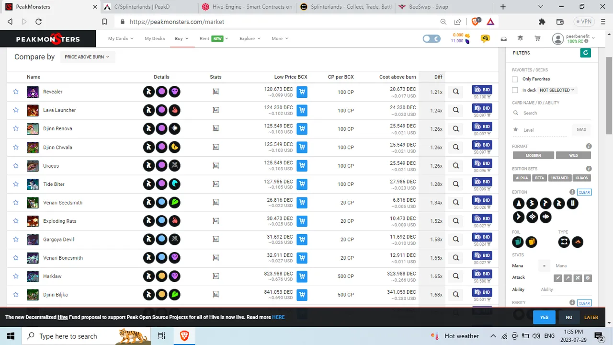Viewport: 613px width, 345px height.
Task: Filter by melee attack icon
Action: pyautogui.click(x=557, y=278)
